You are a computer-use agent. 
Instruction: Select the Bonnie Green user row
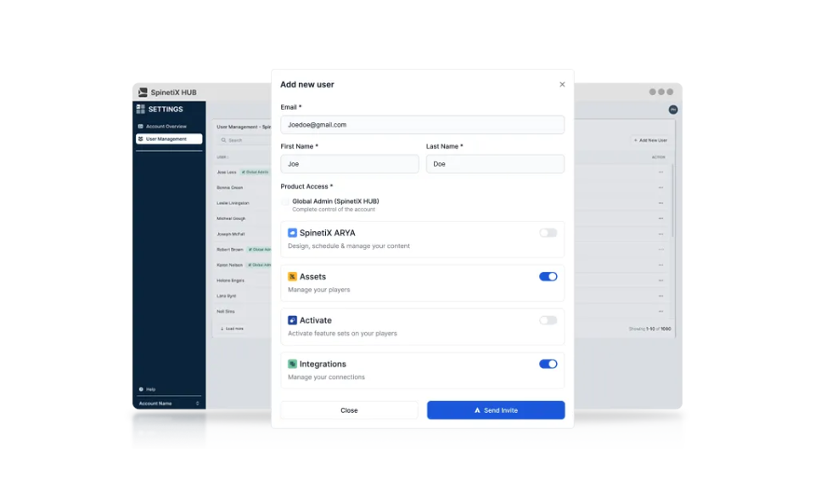click(244, 187)
